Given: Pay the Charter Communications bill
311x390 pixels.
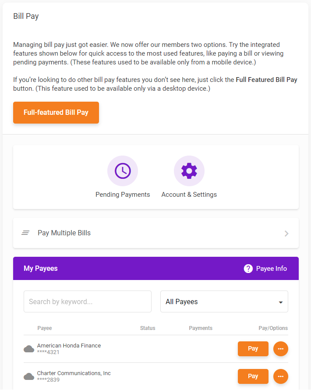Looking at the screenshot, I should pos(253,376).
